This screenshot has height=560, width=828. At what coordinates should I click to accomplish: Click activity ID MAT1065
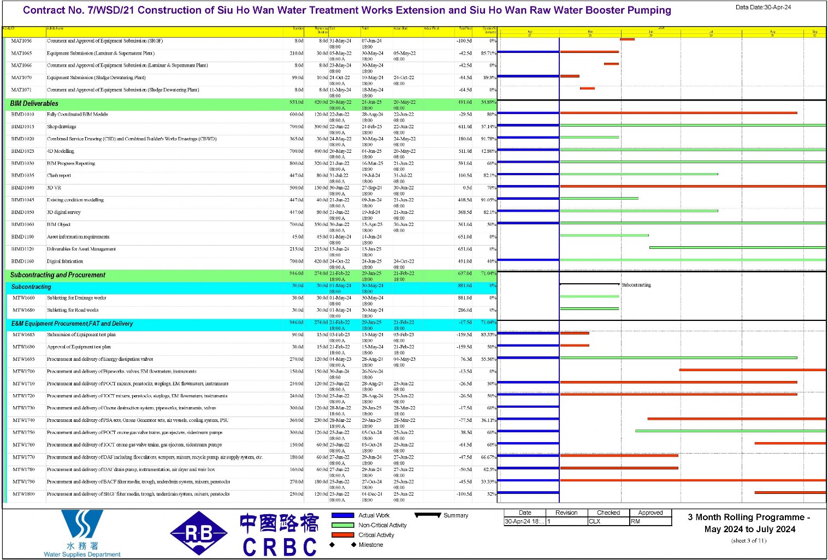[x=21, y=53]
